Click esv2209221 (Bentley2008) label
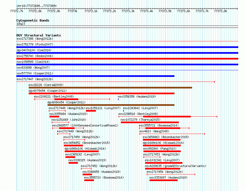The height and width of the screenshot is (191, 246). pos(54,96)
